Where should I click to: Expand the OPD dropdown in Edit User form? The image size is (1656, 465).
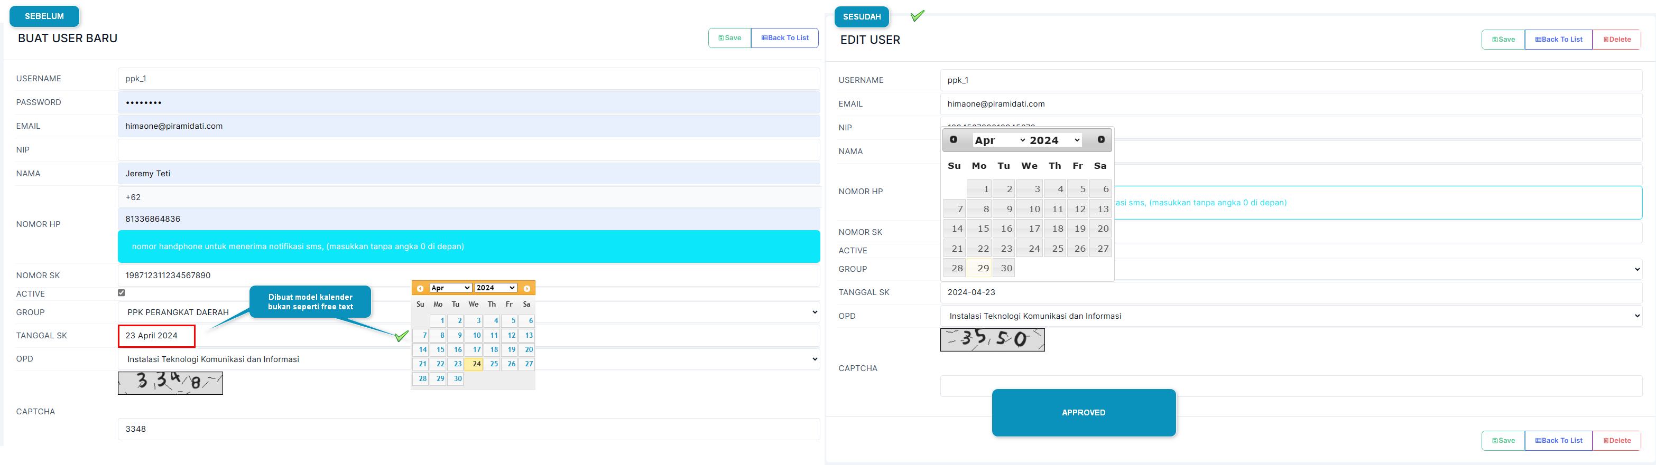coord(1290,316)
